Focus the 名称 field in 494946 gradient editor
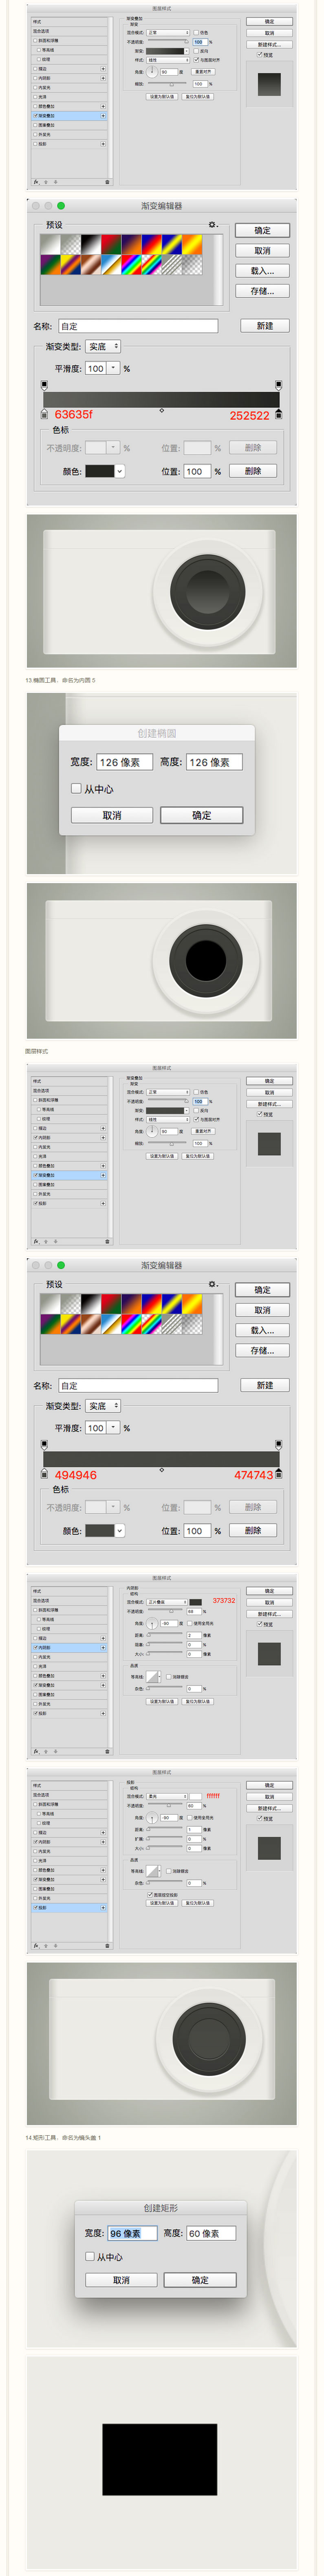This screenshot has width=324, height=2576. (138, 1386)
